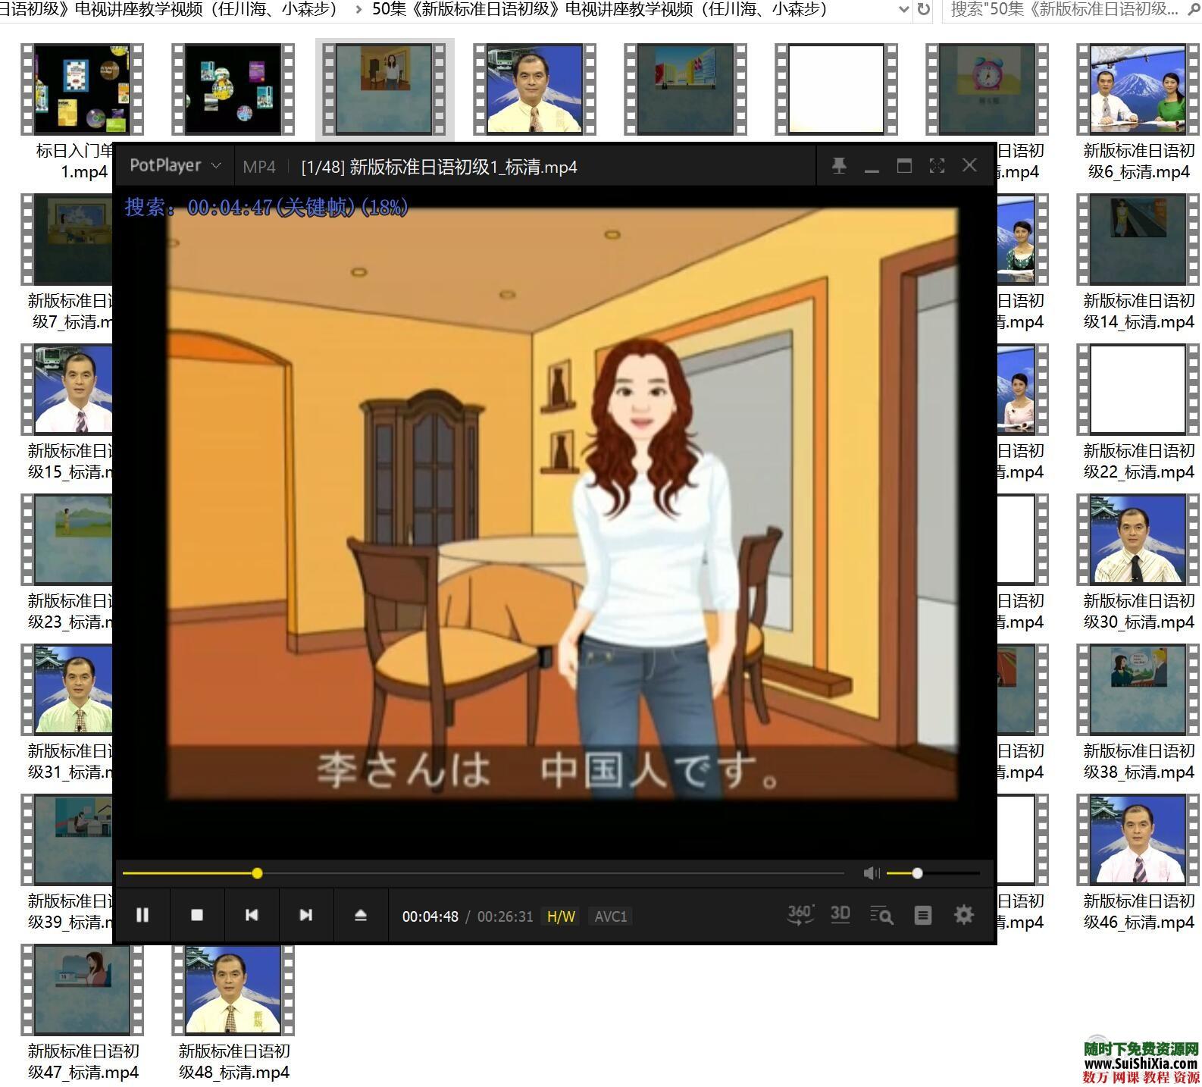Expand the address bar history dropdown

click(903, 9)
